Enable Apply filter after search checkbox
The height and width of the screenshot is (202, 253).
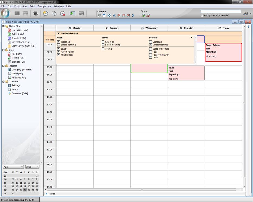(x=202, y=15)
